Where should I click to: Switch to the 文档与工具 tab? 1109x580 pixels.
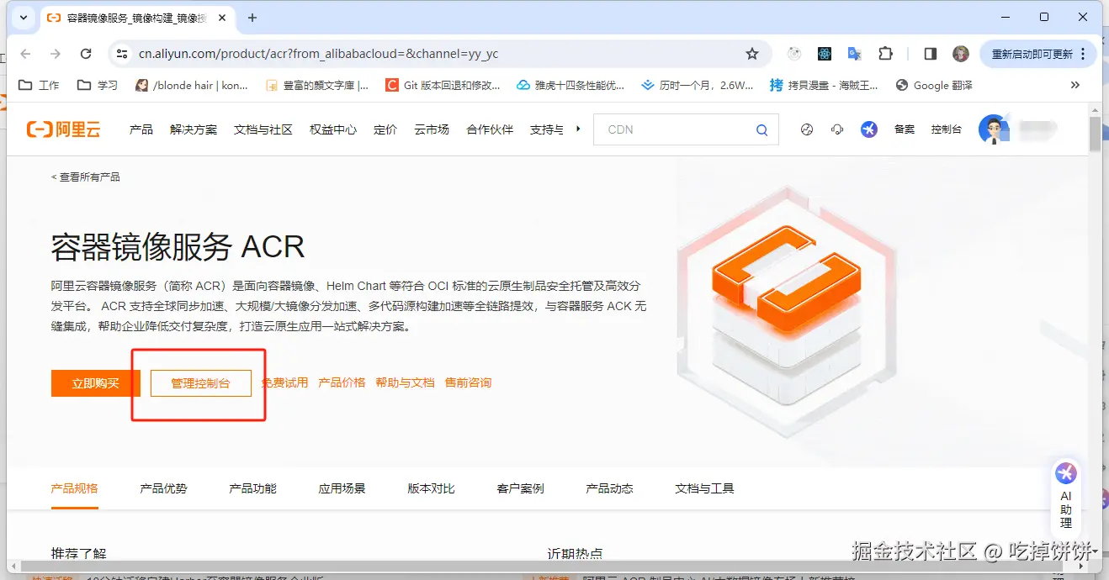click(704, 488)
